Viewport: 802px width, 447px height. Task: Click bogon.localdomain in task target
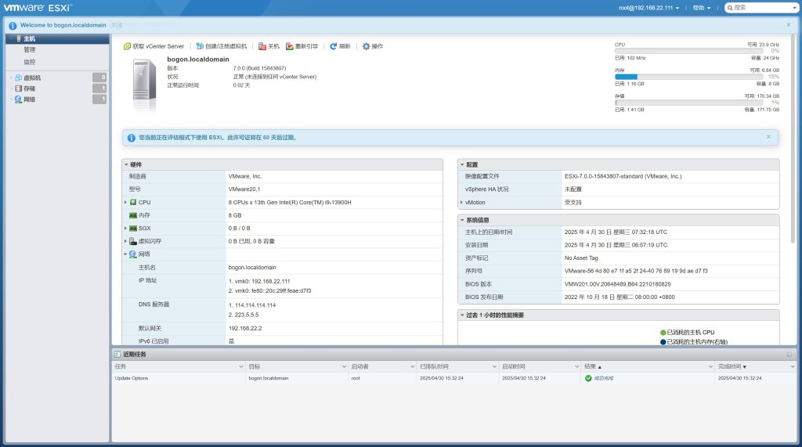(269, 378)
